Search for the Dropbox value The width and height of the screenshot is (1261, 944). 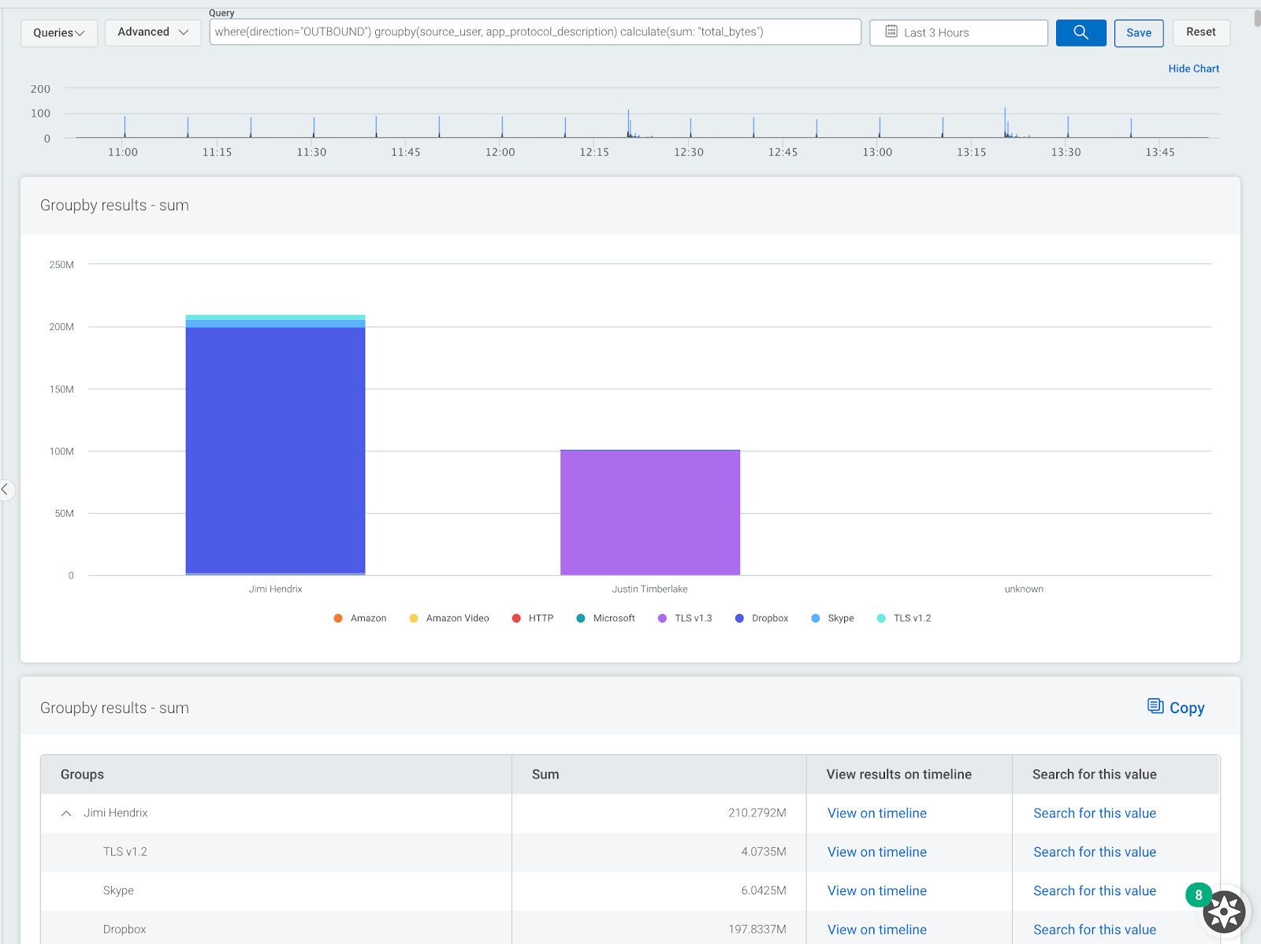coord(1094,929)
